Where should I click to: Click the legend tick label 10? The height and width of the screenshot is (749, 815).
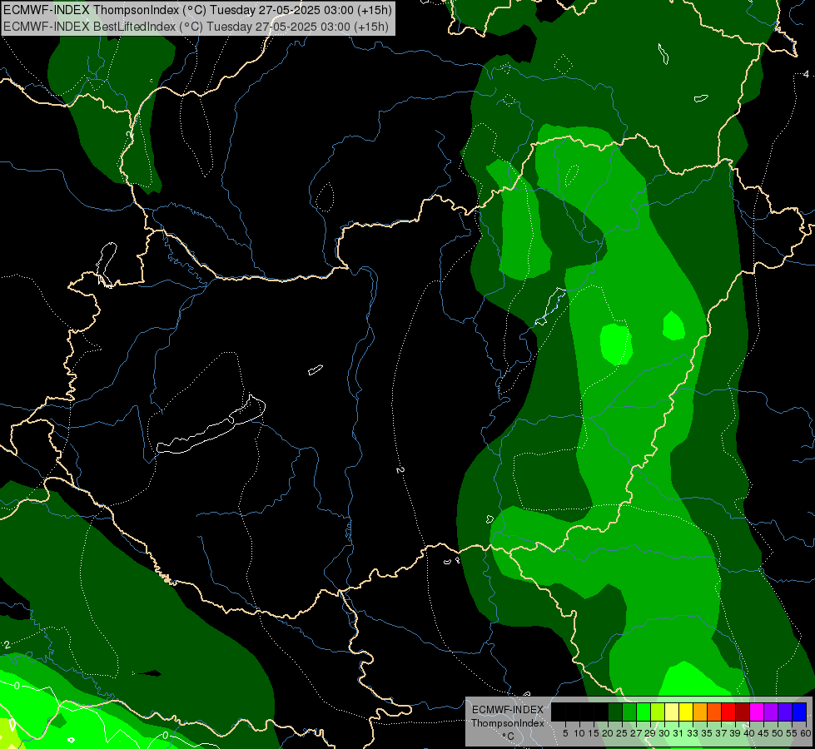coord(579,733)
